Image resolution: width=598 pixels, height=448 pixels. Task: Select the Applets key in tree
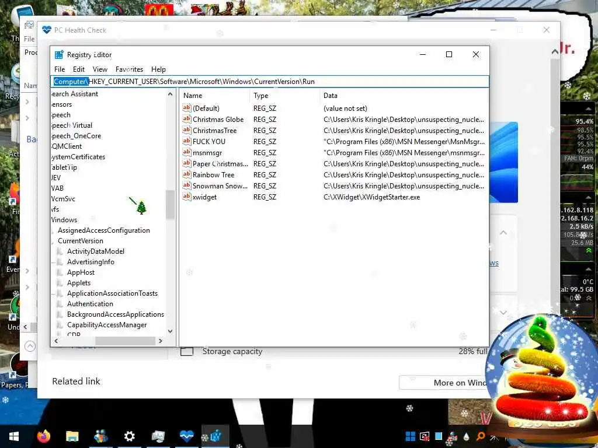[x=79, y=283]
